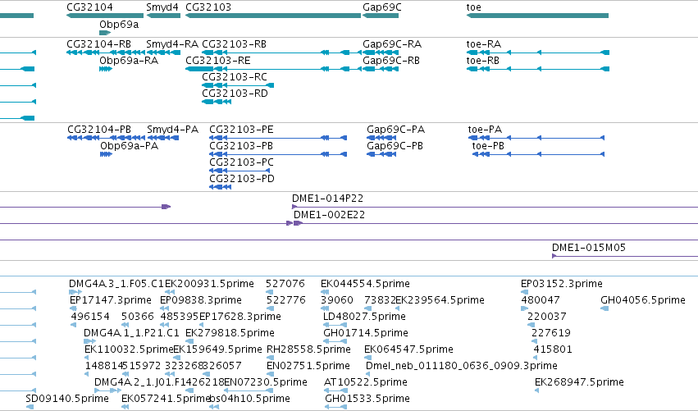Click transcript CG32103-RC
The height and width of the screenshot is (411, 698).
(x=235, y=77)
